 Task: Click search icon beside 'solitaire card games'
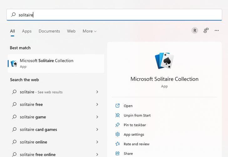[14, 129]
